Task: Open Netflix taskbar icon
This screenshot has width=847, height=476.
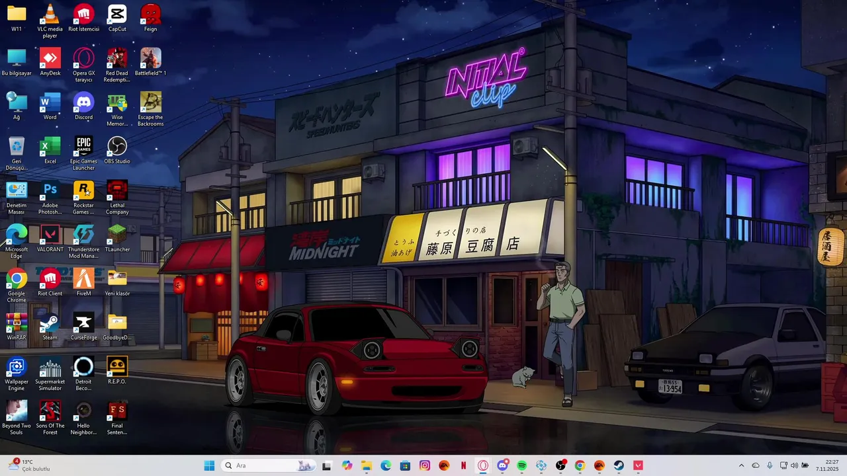Action: pos(463,465)
